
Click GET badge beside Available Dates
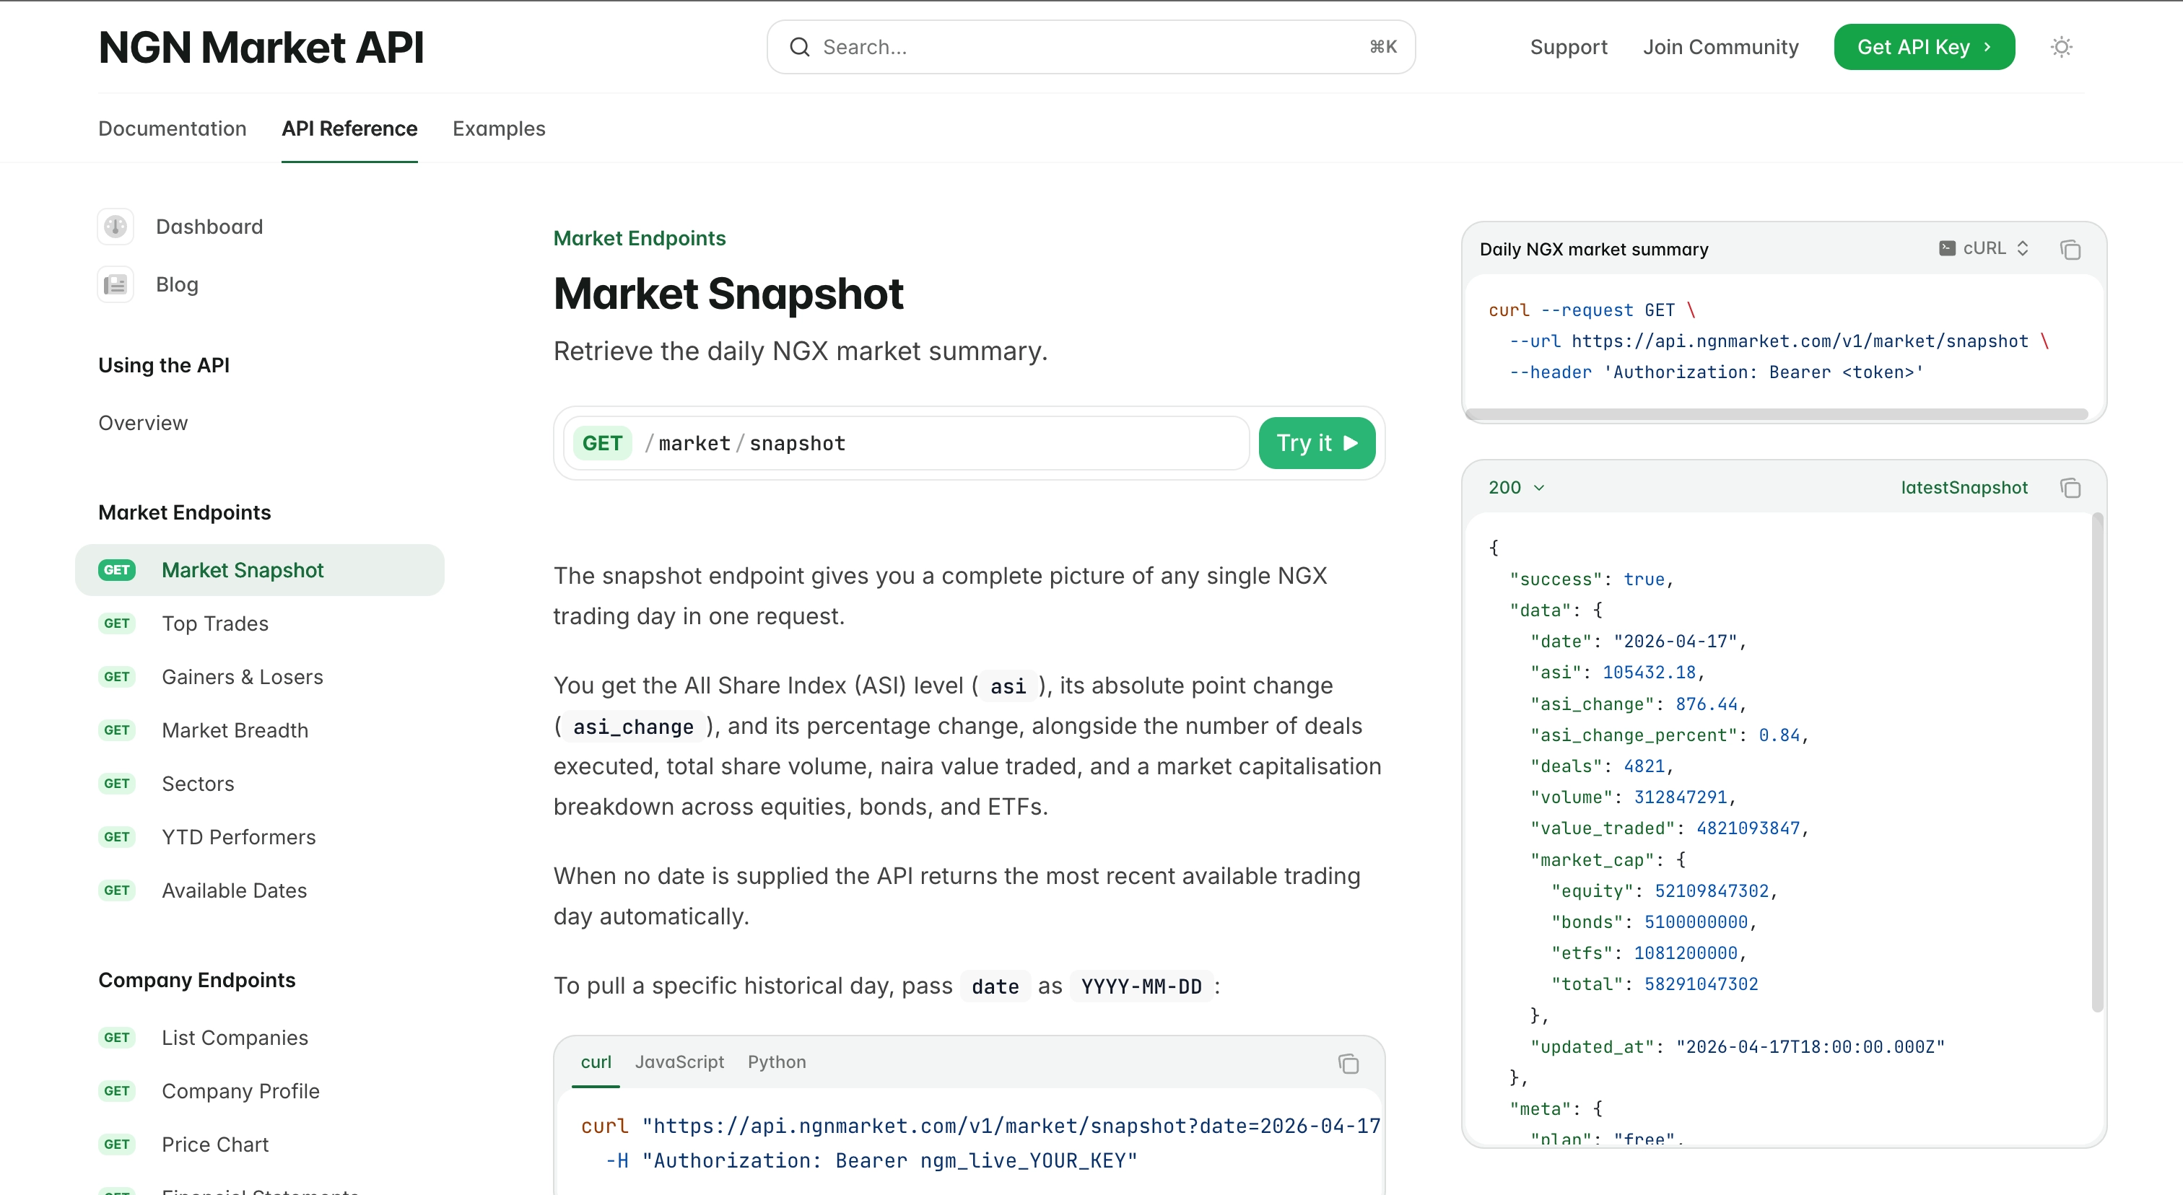click(117, 890)
